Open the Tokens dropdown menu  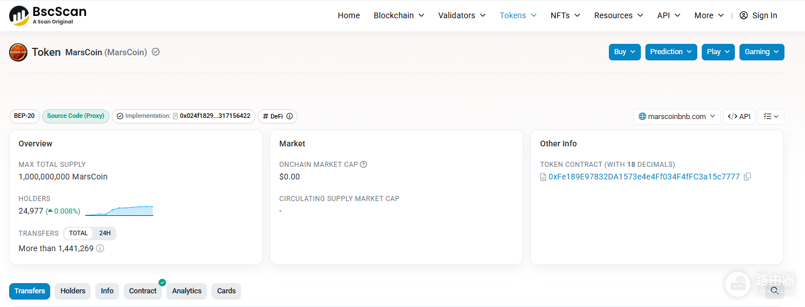pos(518,15)
